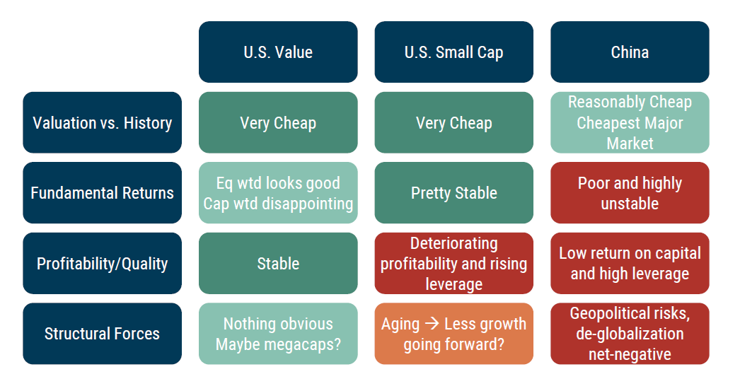
Task: Select the Nothing obvious Maybe megacaps cell
Action: (x=278, y=334)
